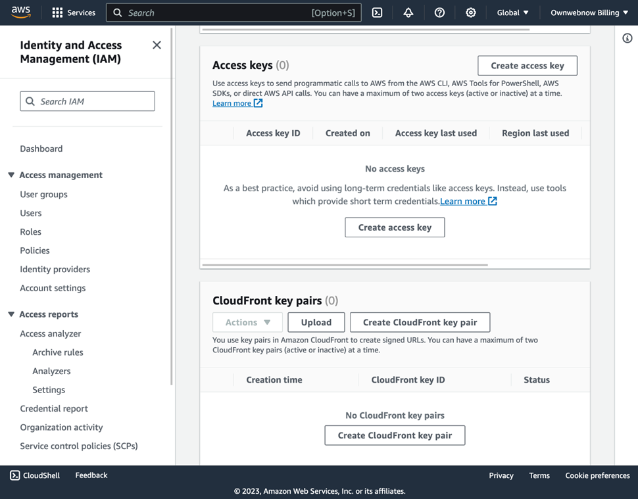Expand the Global region dropdown
This screenshot has height=499, width=638.
[x=512, y=12]
